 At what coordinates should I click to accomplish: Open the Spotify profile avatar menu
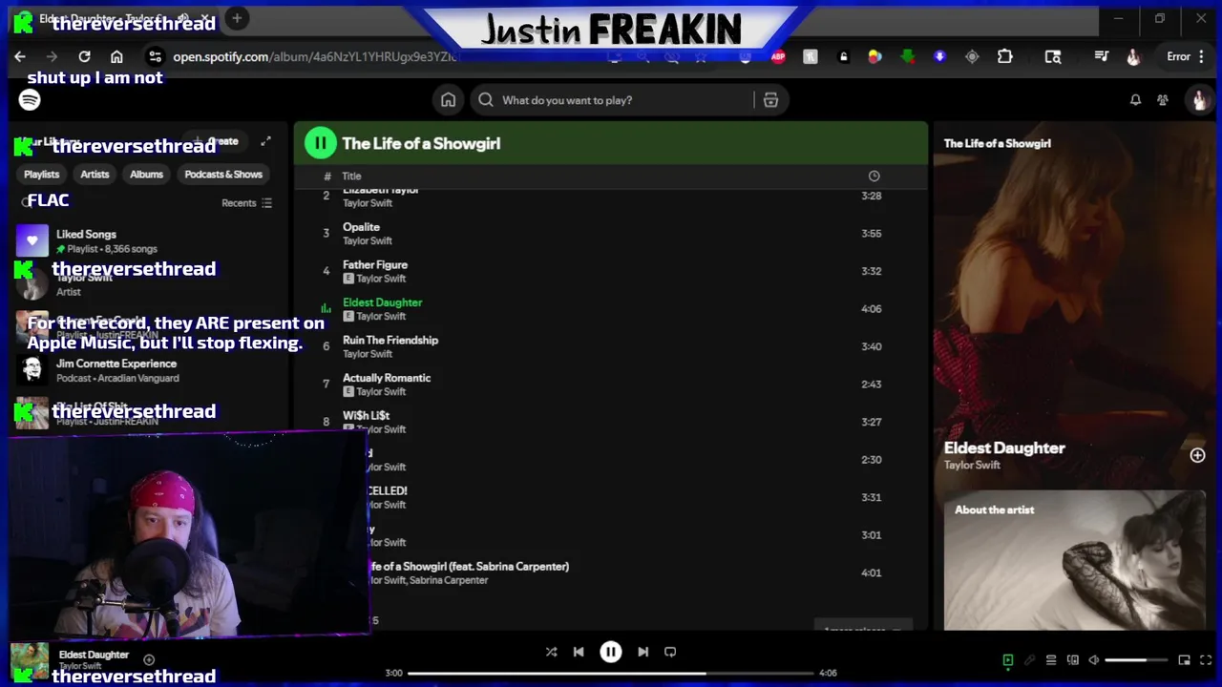1198,100
